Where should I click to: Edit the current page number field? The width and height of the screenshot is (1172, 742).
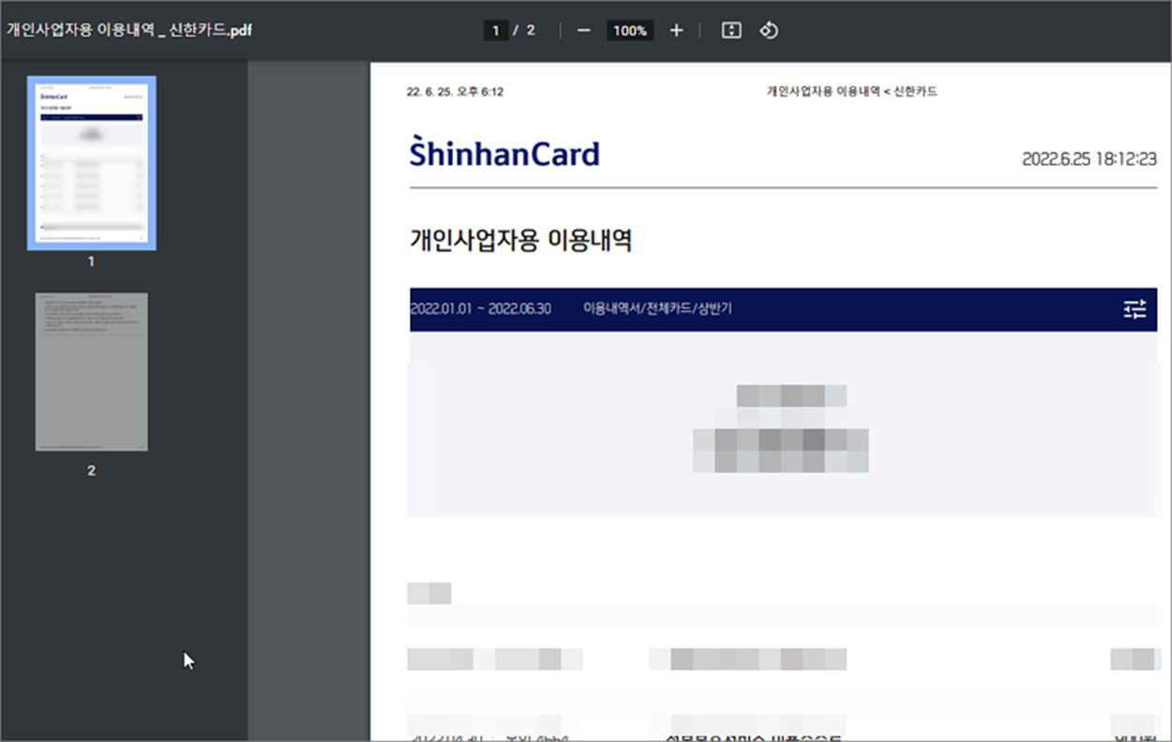(x=495, y=30)
